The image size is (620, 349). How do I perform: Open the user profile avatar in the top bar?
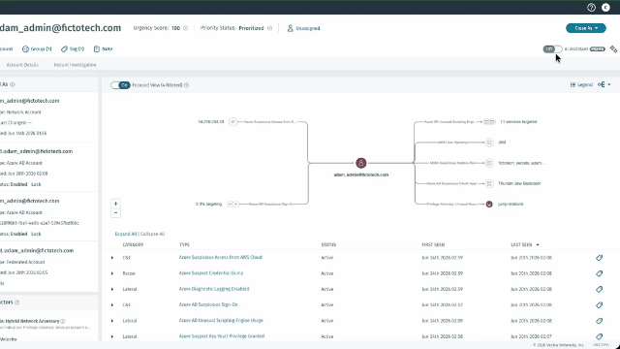tap(605, 8)
